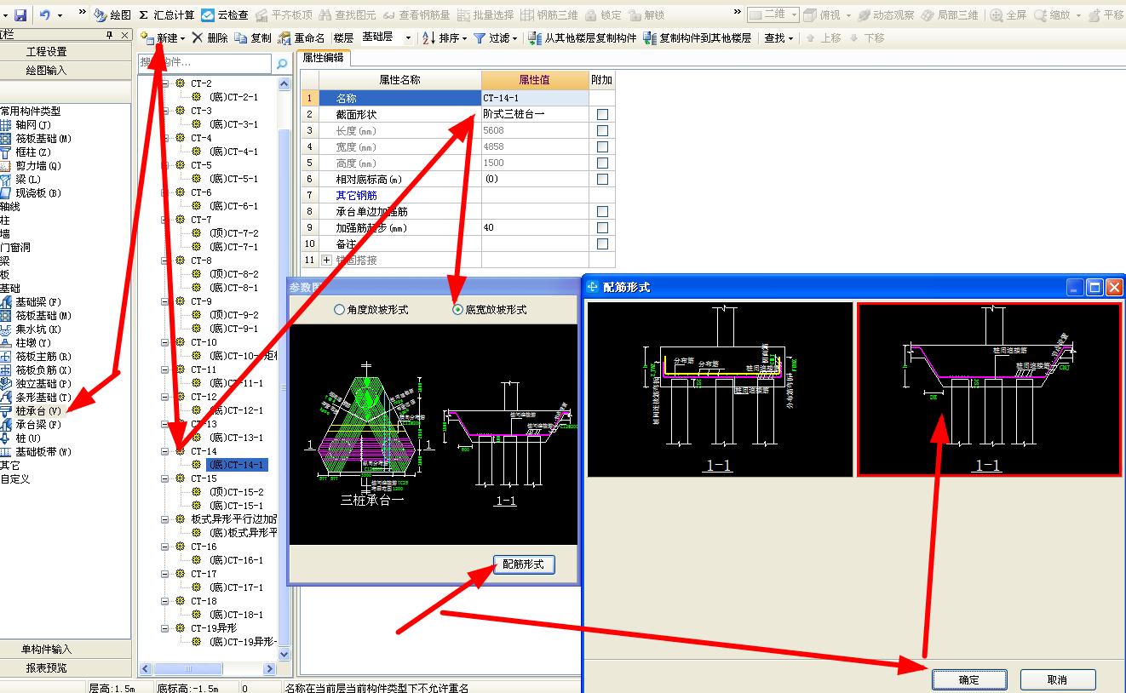1126x693 pixels.
Task: Click the 删除 delete icon
Action: (198, 38)
